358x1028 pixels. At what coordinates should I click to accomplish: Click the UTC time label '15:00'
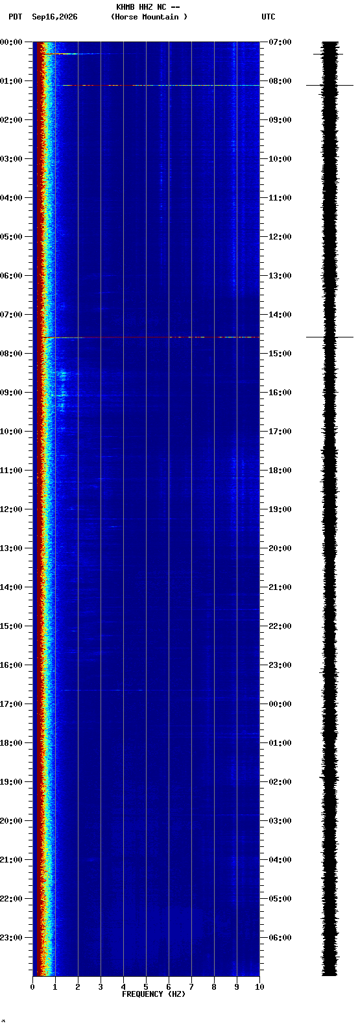280,354
